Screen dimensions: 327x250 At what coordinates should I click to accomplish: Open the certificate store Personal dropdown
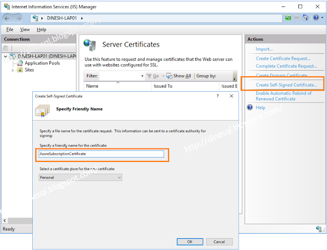click(x=80, y=177)
